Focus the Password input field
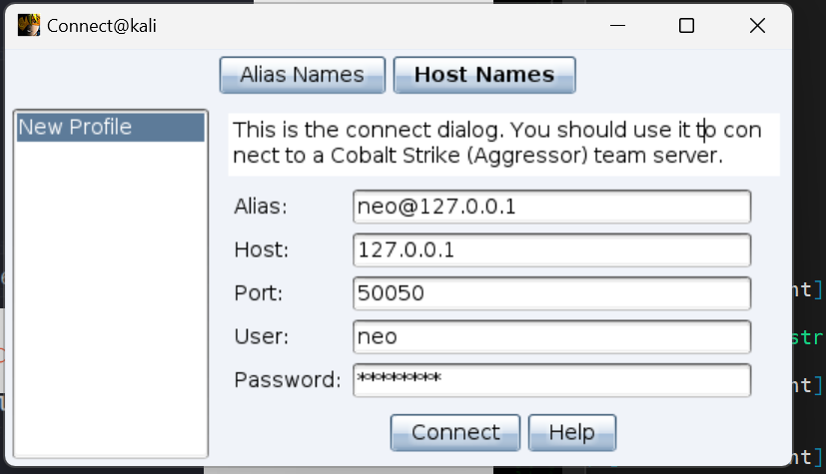The image size is (826, 474). pyautogui.click(x=550, y=380)
